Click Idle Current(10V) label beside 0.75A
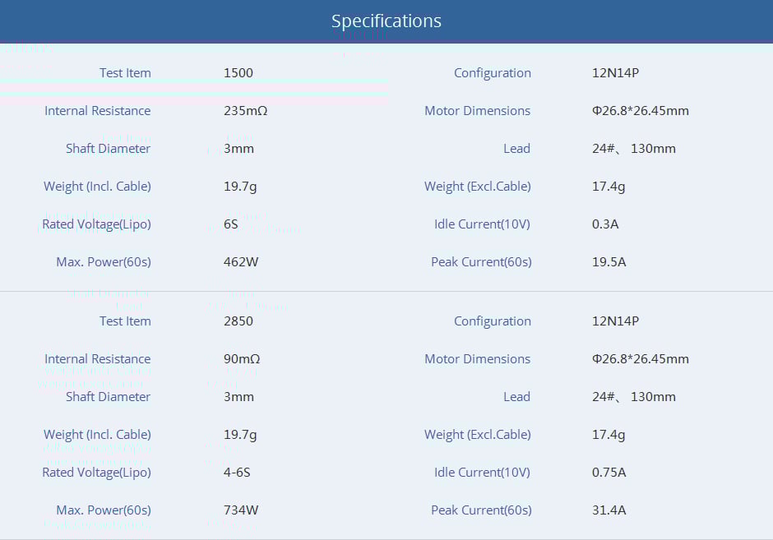 coord(483,473)
